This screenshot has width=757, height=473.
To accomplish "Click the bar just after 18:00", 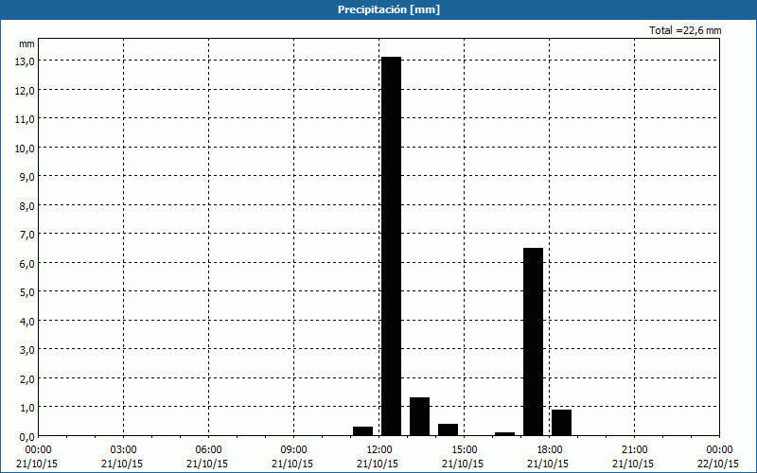I will pos(561,422).
